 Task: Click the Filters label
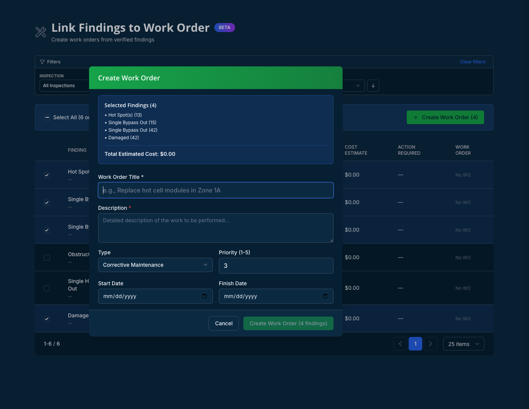(x=54, y=62)
